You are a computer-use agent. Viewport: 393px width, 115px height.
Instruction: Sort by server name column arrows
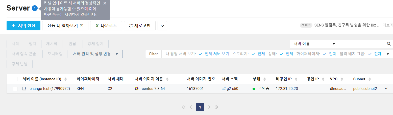click(66, 79)
